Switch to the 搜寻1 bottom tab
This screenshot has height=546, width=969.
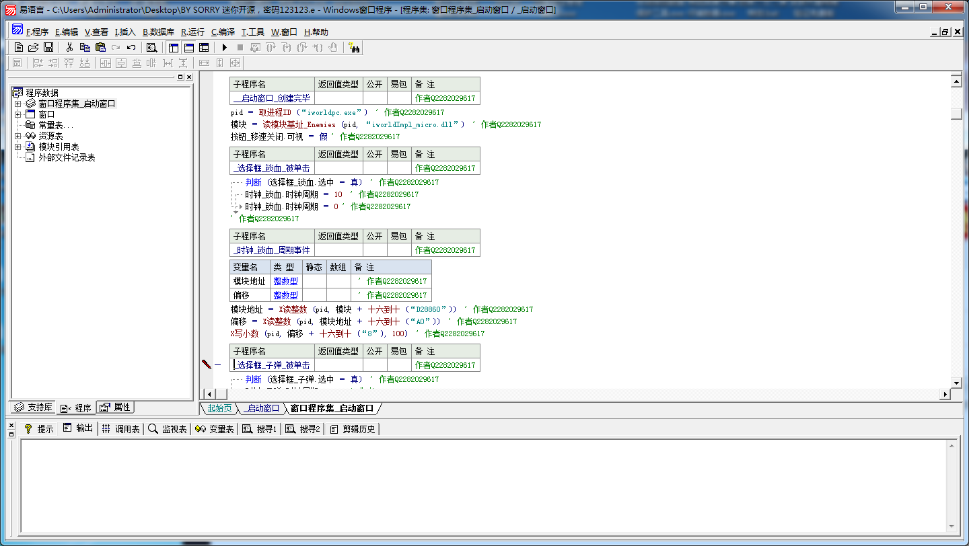pos(260,429)
